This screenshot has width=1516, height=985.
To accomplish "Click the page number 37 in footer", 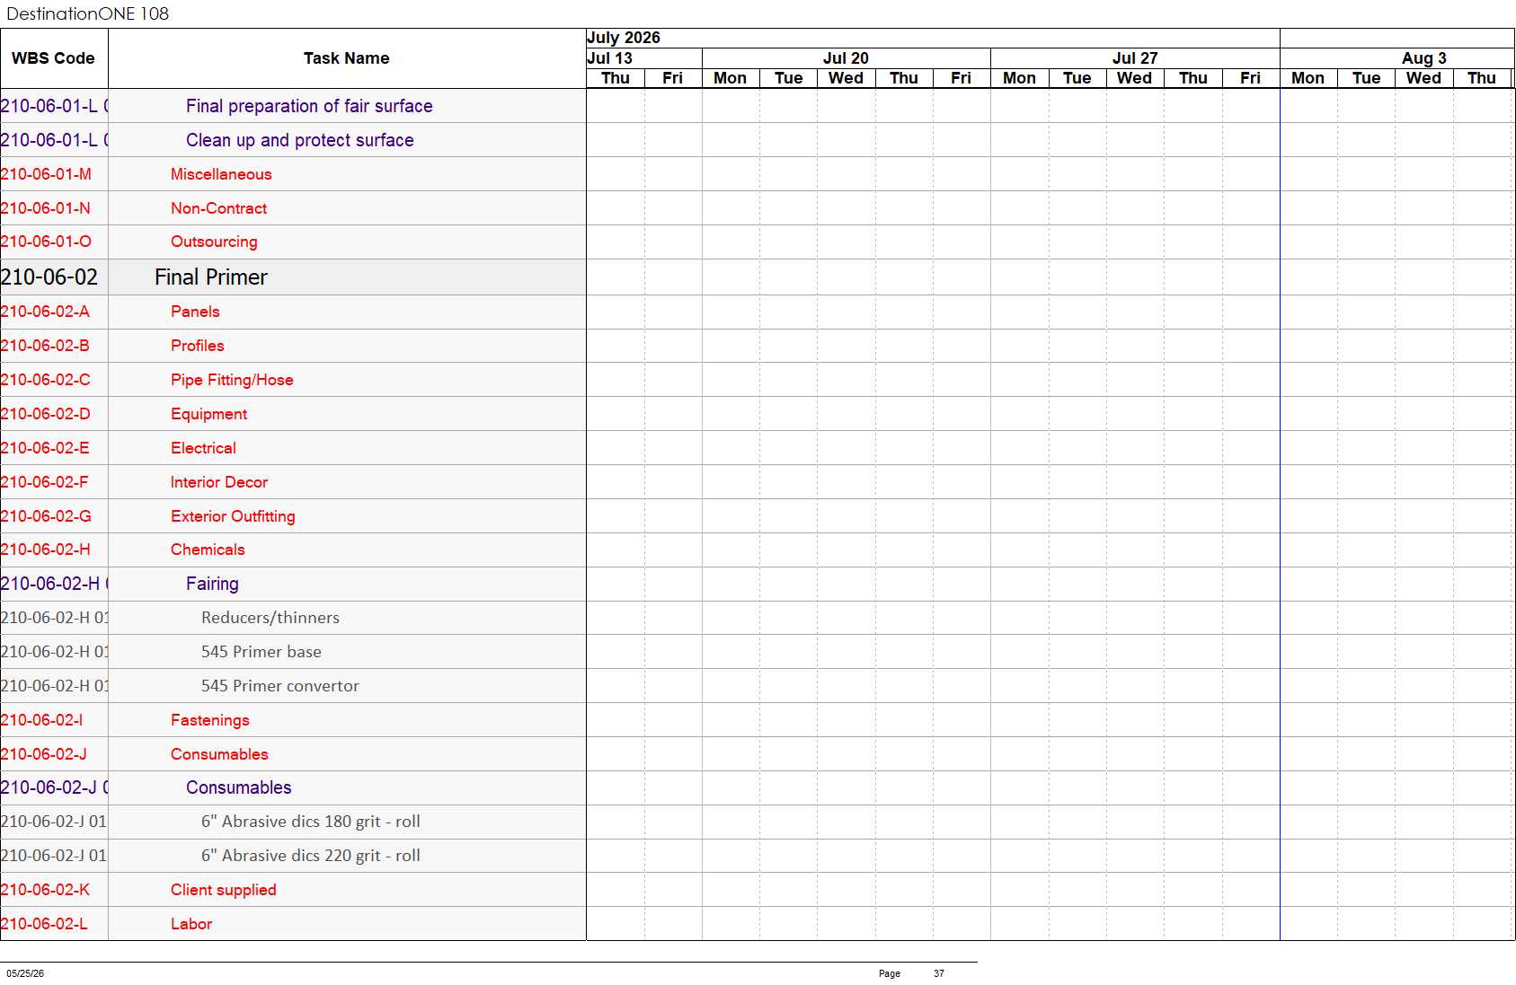I will [x=939, y=973].
